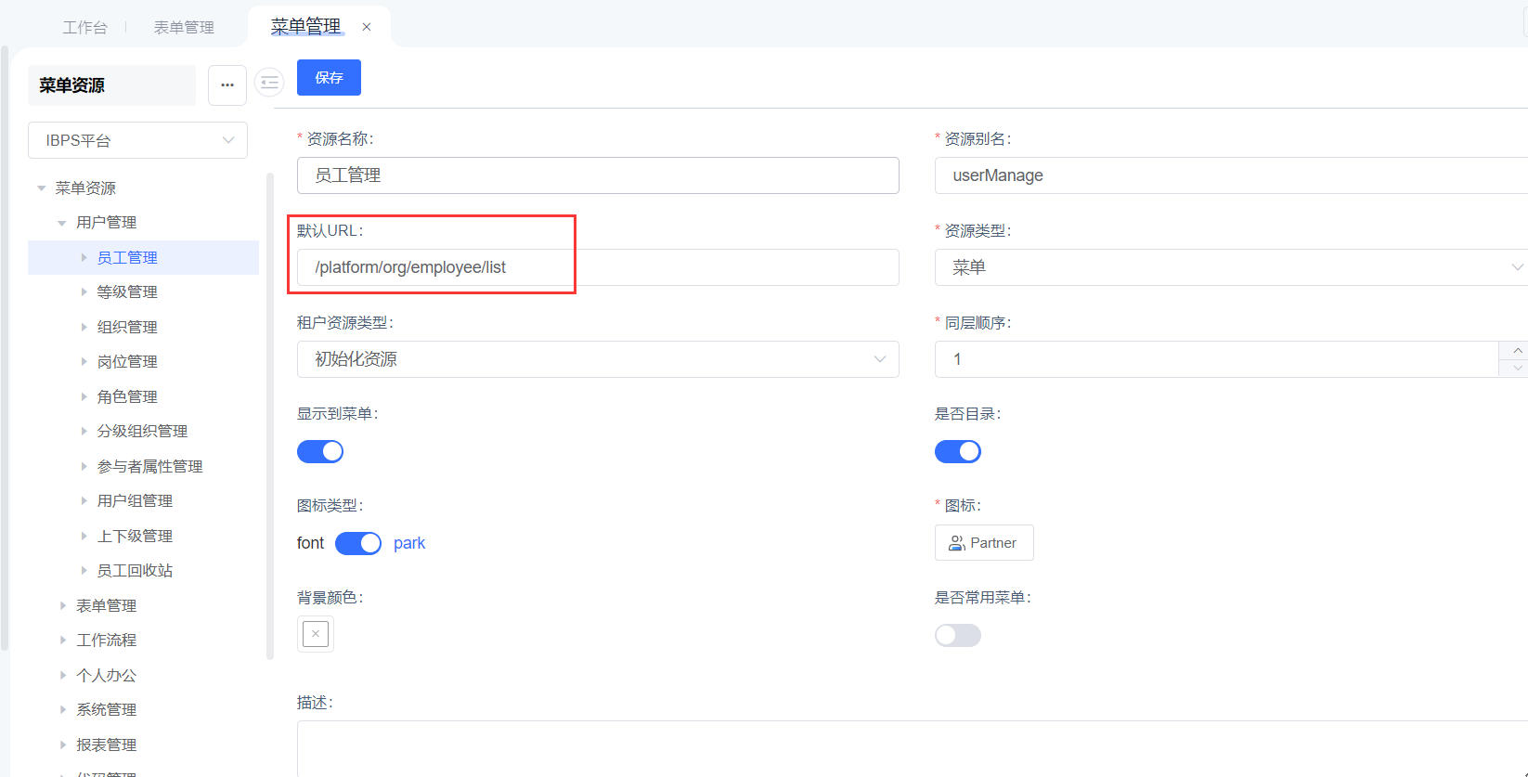Open the IBPS平台 dropdown
Viewport: 1528px width, 777px height.
[x=137, y=140]
